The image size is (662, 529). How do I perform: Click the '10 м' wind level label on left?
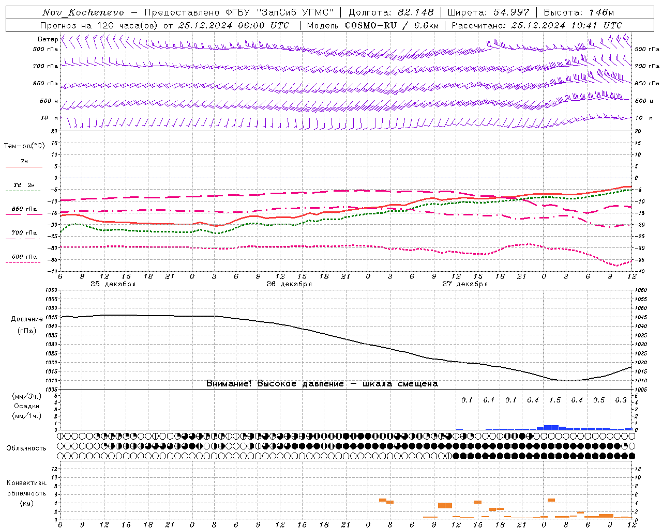50,118
